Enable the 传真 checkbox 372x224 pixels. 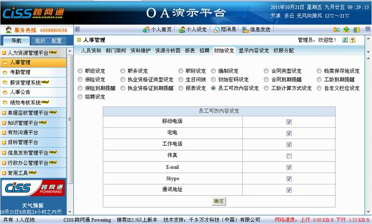289,156
